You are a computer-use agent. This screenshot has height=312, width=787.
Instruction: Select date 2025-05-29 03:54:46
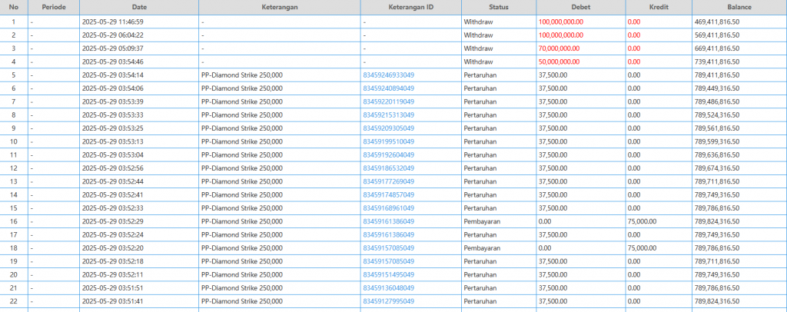113,61
